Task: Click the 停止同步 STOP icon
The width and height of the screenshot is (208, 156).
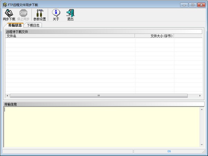Action: (23, 15)
